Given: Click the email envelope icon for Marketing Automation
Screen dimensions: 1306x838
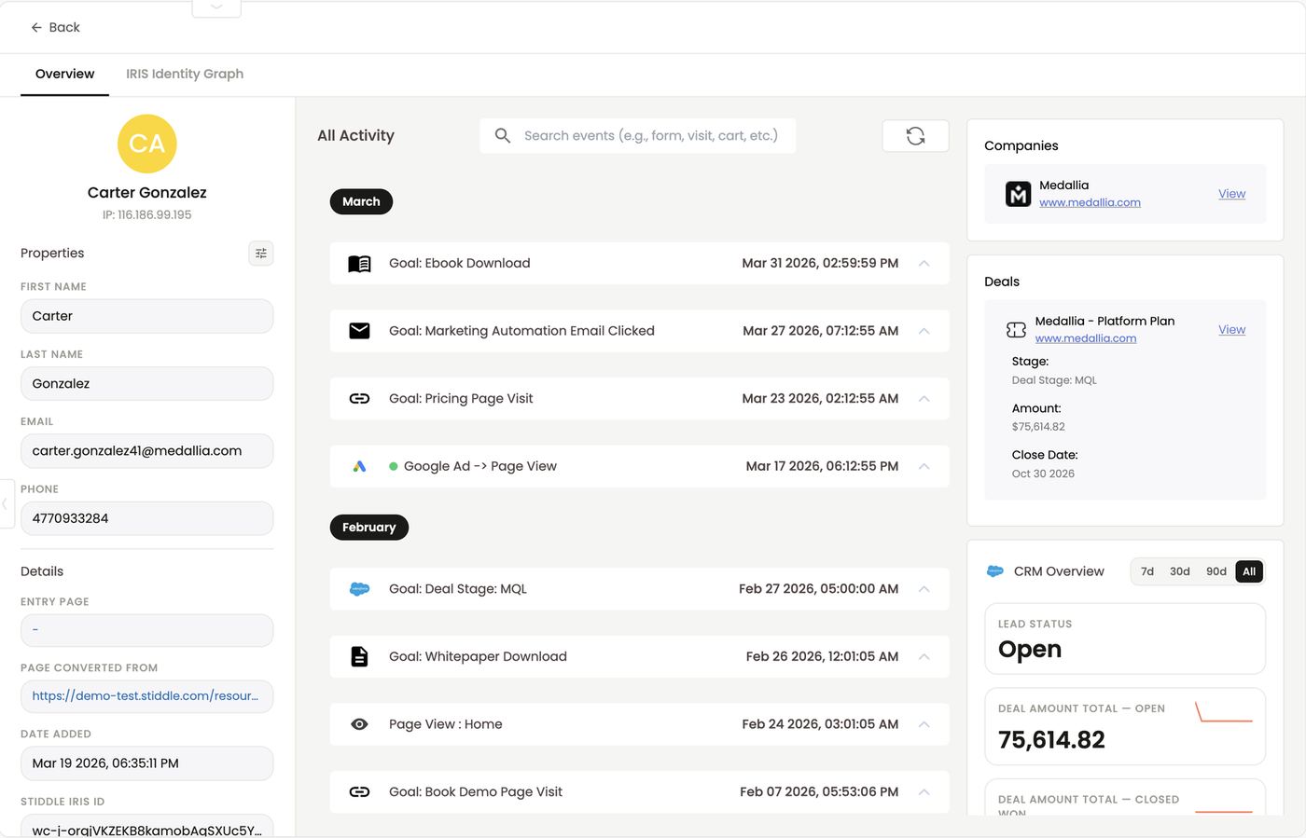Looking at the screenshot, I should coord(359,331).
